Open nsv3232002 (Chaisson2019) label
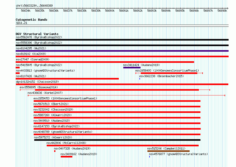The image size is (236, 167). [x=53, y=109]
